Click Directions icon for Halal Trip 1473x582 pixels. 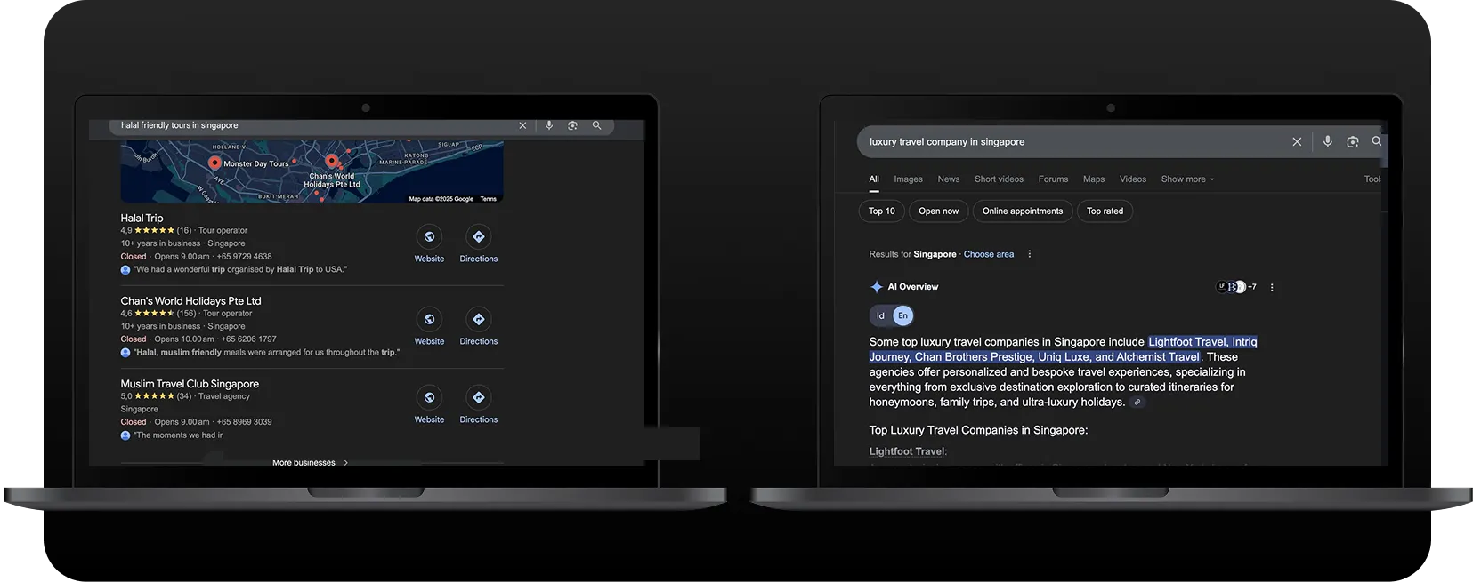click(x=479, y=237)
